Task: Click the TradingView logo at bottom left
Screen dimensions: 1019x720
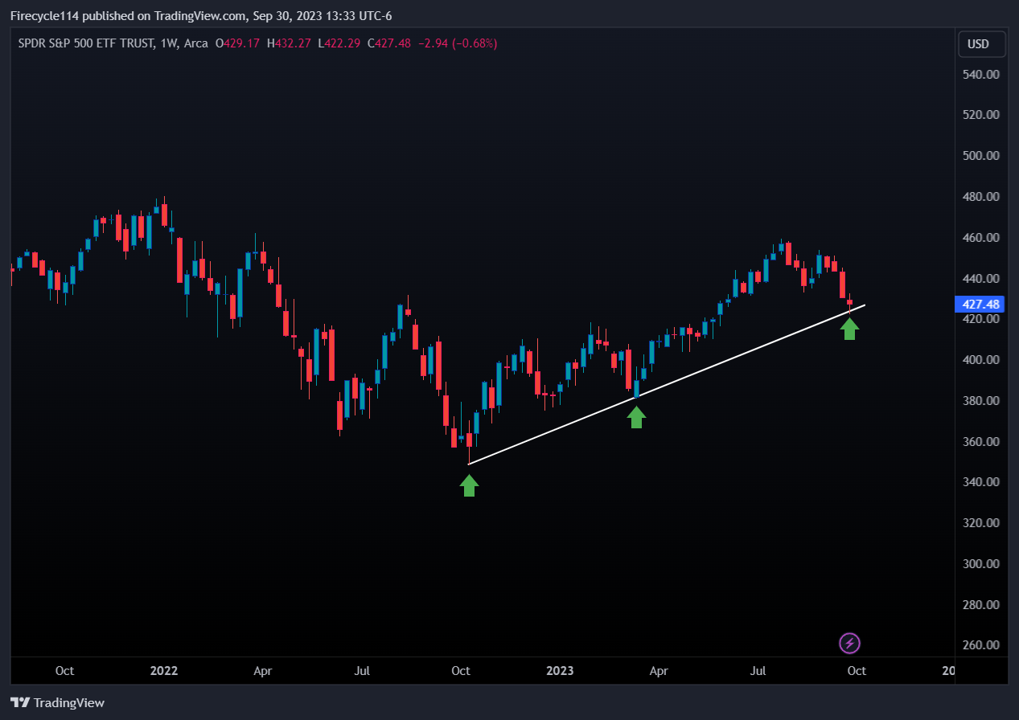Action: [x=57, y=702]
